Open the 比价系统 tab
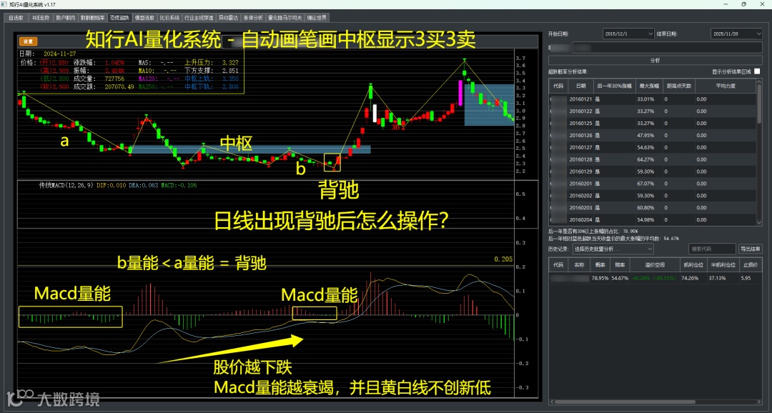Screen dimensions: 772x413 (x=170, y=18)
